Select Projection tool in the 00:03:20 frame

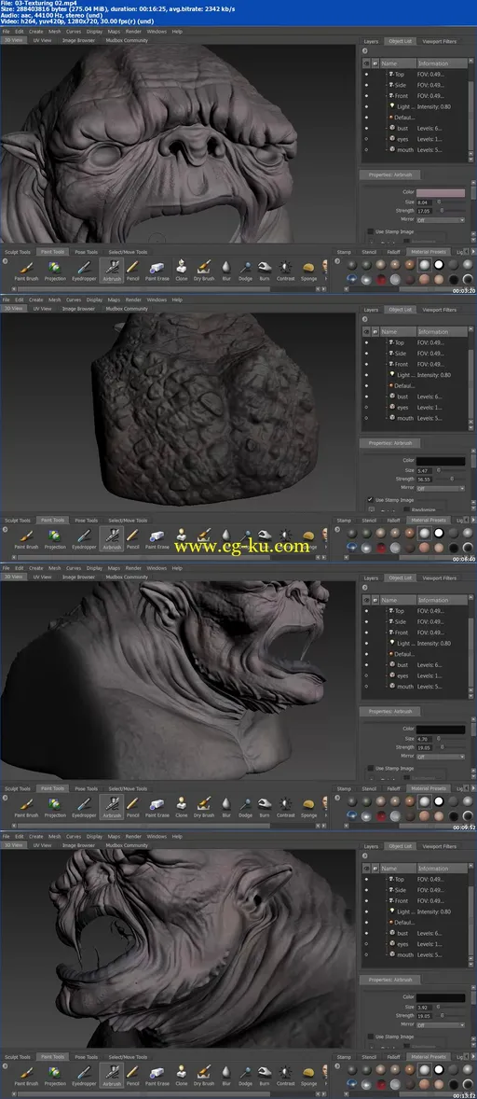point(55,270)
